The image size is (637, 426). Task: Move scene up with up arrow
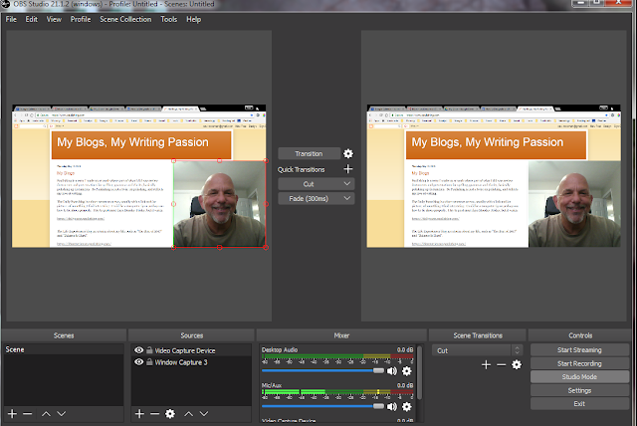[x=46, y=413]
